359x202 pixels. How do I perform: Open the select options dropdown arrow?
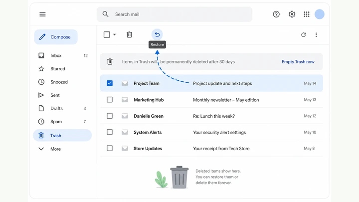point(115,34)
